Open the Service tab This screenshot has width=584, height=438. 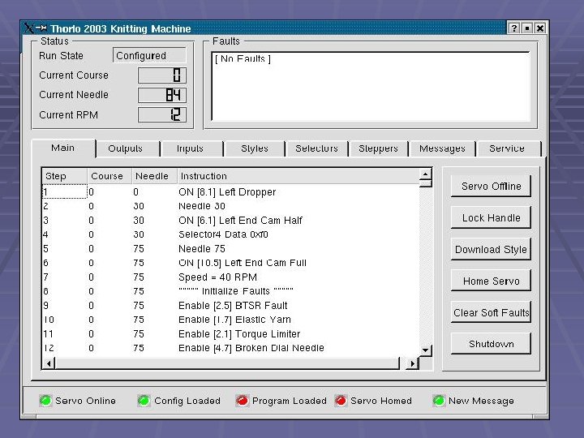click(x=507, y=148)
